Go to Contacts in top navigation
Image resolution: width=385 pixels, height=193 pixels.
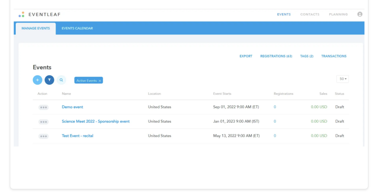click(x=310, y=15)
